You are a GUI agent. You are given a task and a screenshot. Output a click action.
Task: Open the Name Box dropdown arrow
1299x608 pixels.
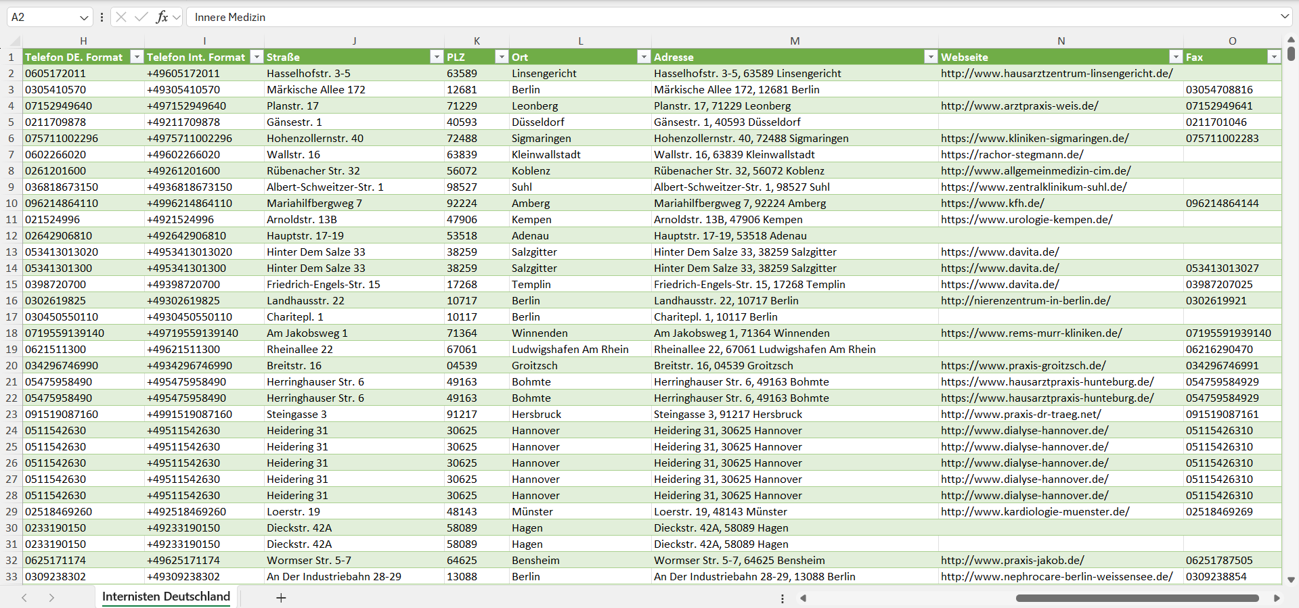tap(84, 18)
